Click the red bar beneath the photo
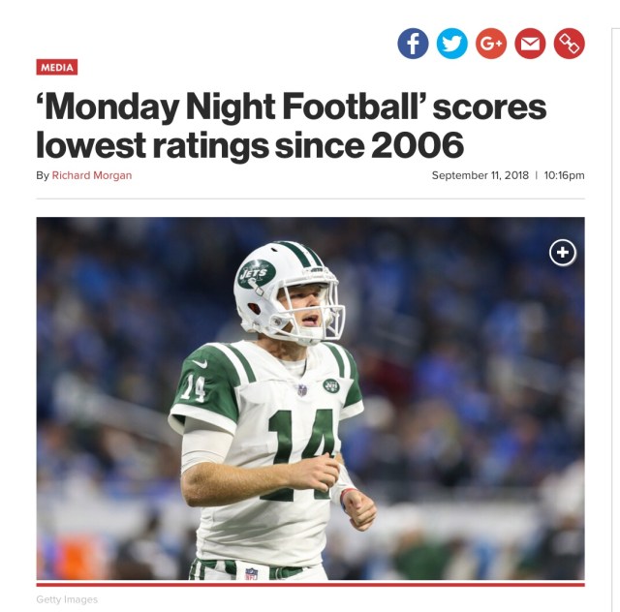Screen dimensions: 620x612 (x=310, y=584)
